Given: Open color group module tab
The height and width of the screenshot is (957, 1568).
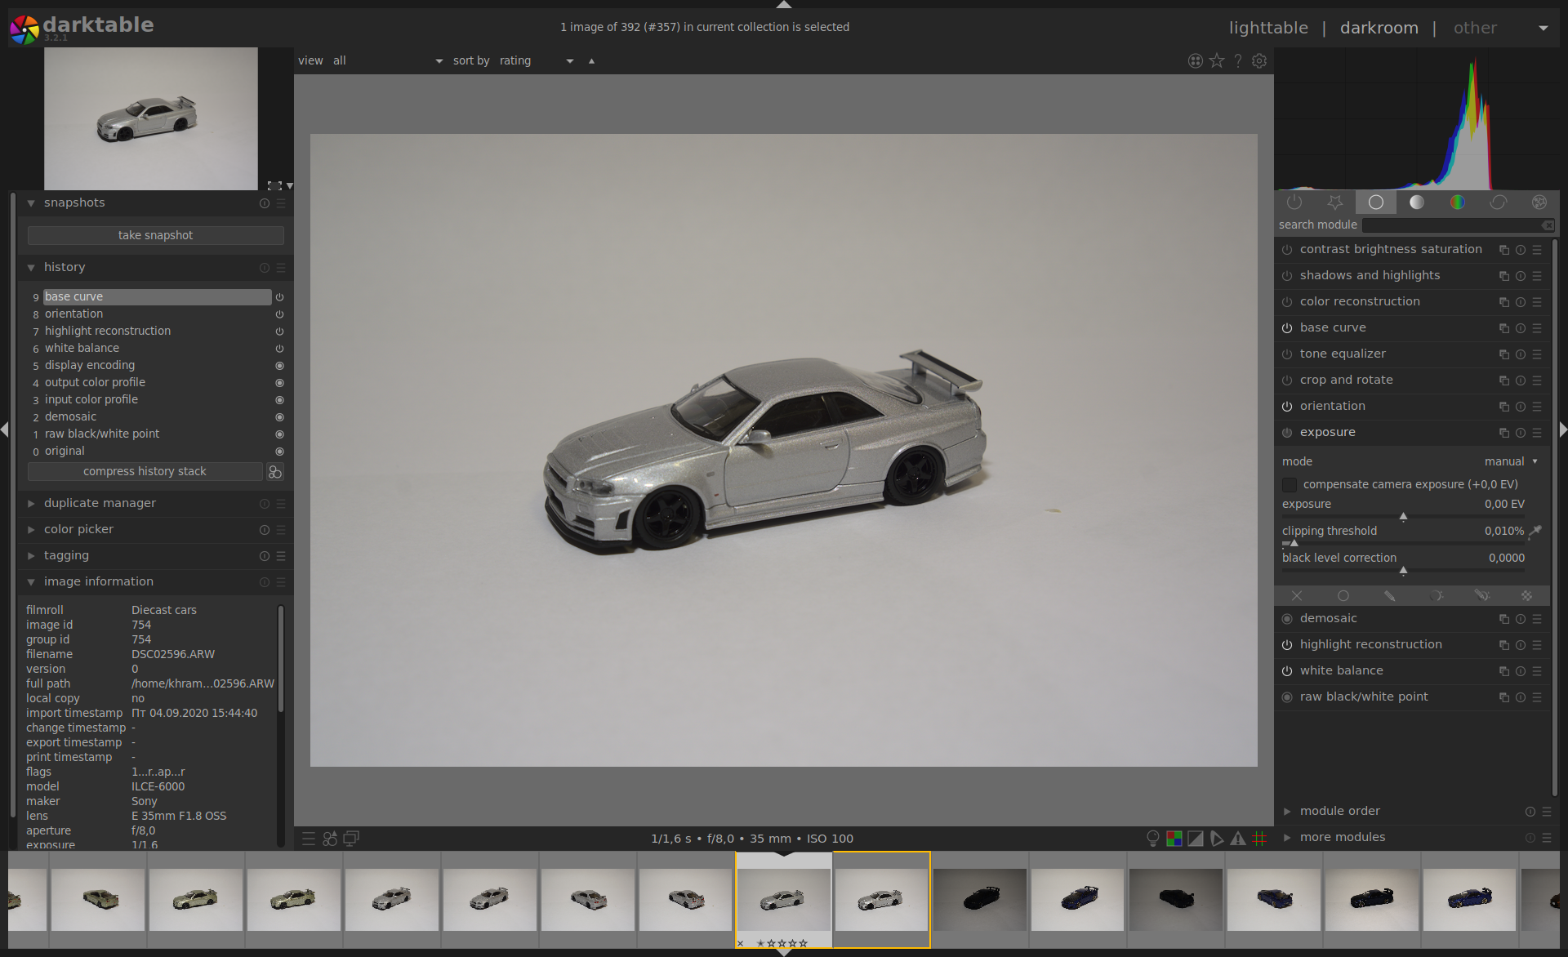Looking at the screenshot, I should [1458, 202].
